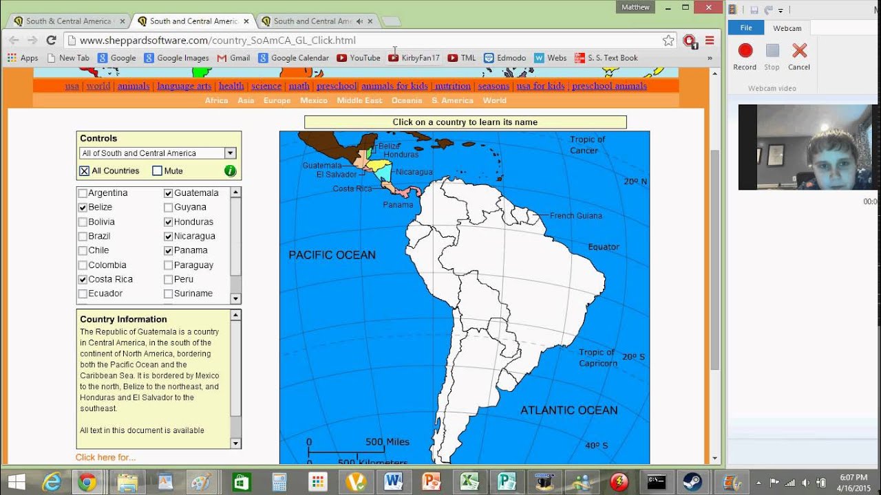Enable the Mute checkbox
The image size is (881, 495).
click(157, 170)
